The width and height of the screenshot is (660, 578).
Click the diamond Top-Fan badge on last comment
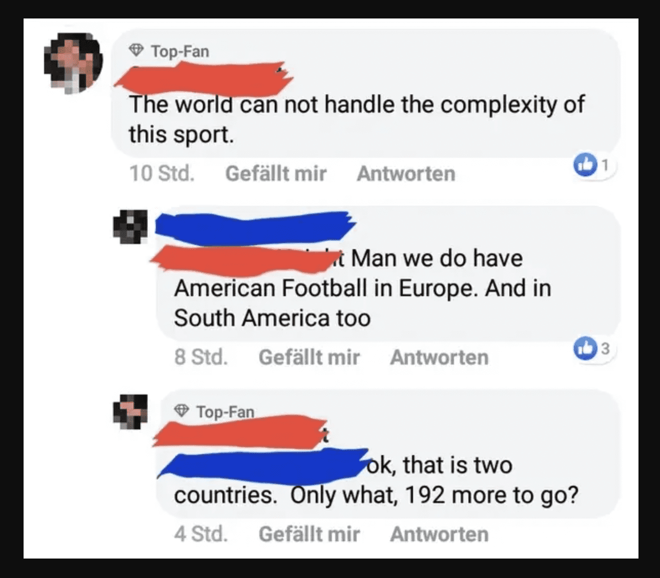181,411
